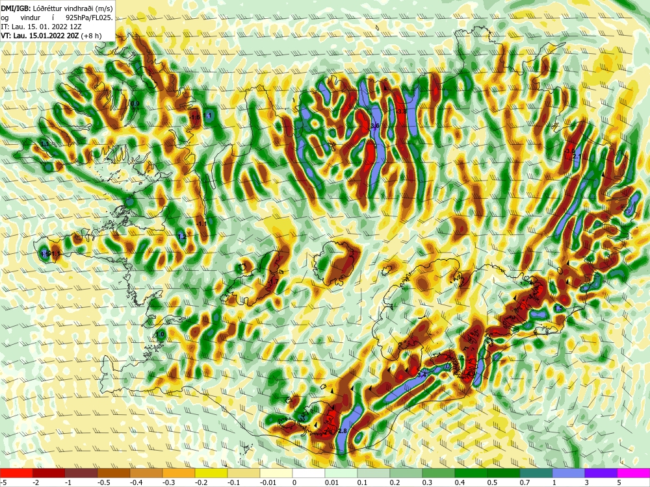Click the "0.01" legend label
650x487 pixels.
pyautogui.click(x=331, y=482)
